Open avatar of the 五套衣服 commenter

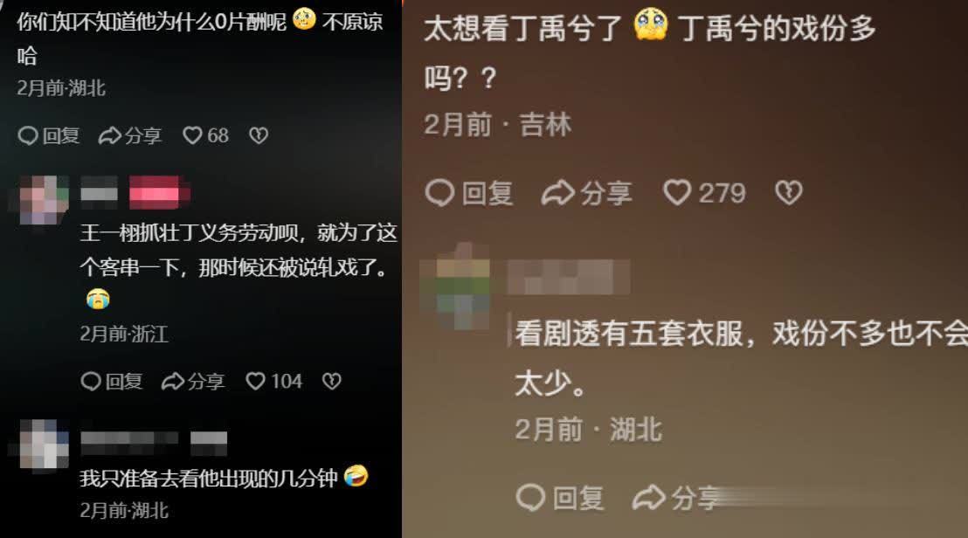pos(461,287)
